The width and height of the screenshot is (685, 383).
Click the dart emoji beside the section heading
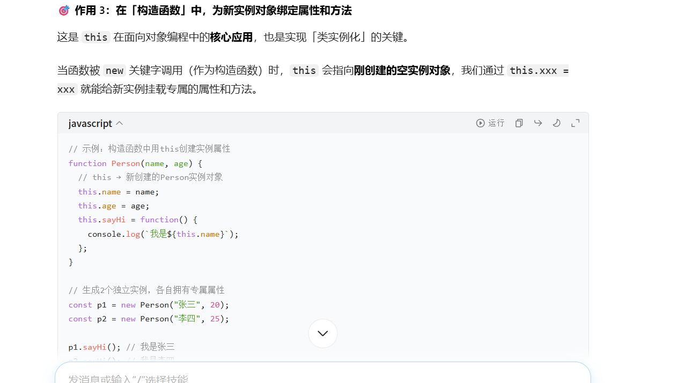click(64, 10)
